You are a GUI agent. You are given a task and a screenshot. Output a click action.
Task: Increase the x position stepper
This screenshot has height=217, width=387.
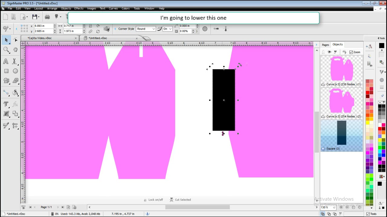(55, 25)
